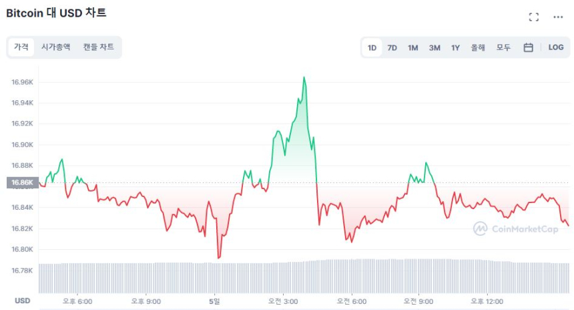Select the 1D time range
The width and height of the screenshot is (574, 310).
pyautogui.click(x=372, y=47)
